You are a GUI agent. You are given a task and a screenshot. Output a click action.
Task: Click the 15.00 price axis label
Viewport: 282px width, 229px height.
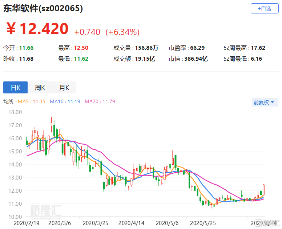[x=15, y=152]
